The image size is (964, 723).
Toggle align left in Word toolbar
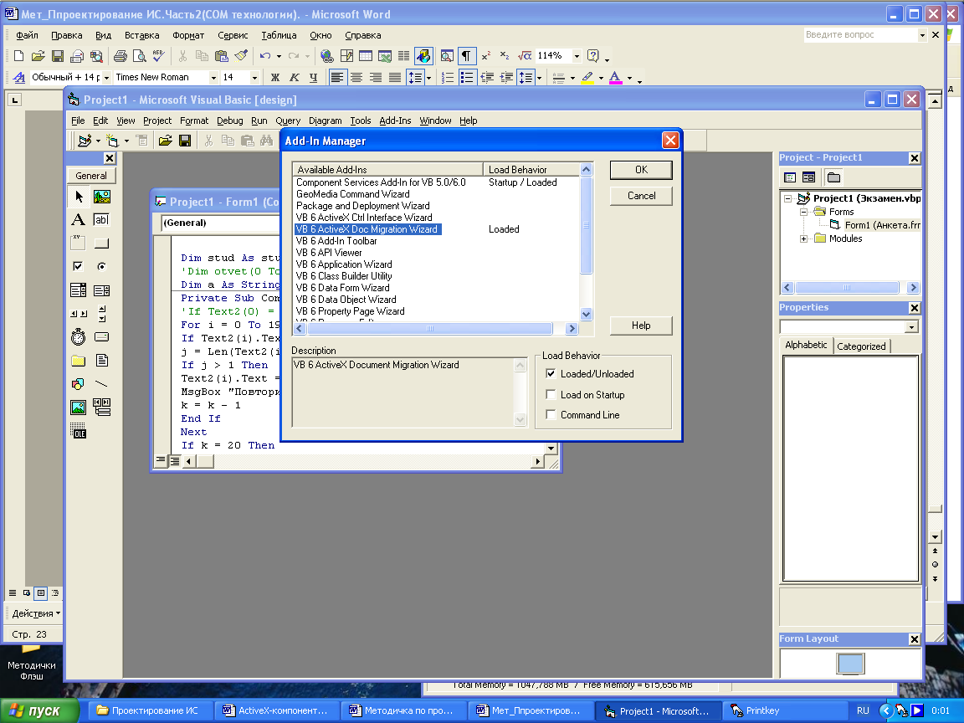pyautogui.click(x=337, y=78)
